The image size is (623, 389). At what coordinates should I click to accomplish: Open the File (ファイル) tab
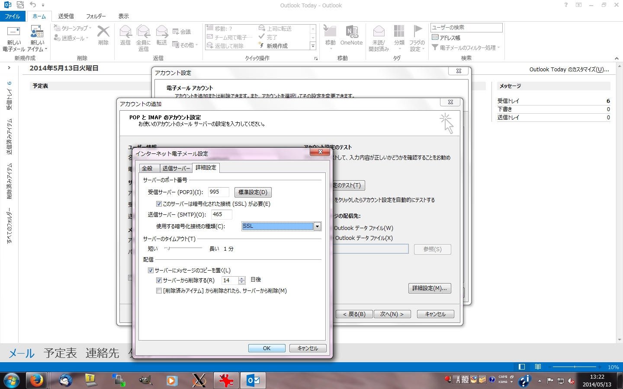13,16
